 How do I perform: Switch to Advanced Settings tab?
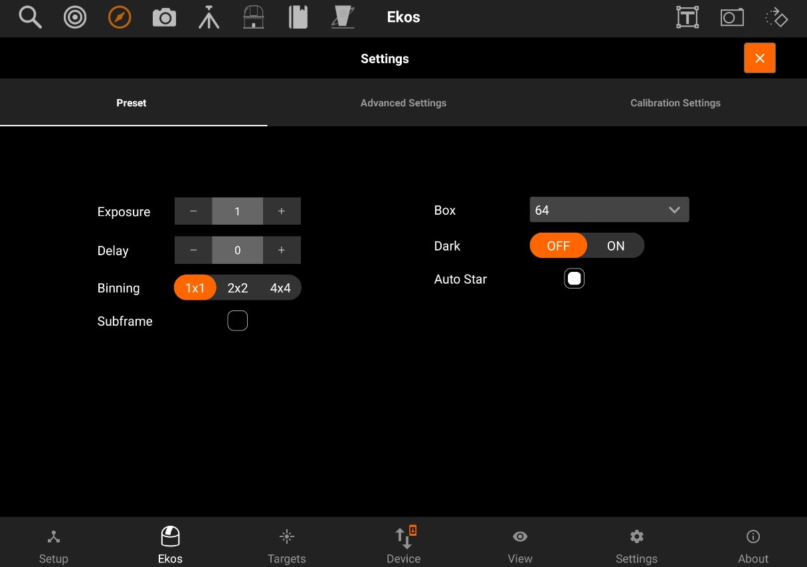(403, 103)
